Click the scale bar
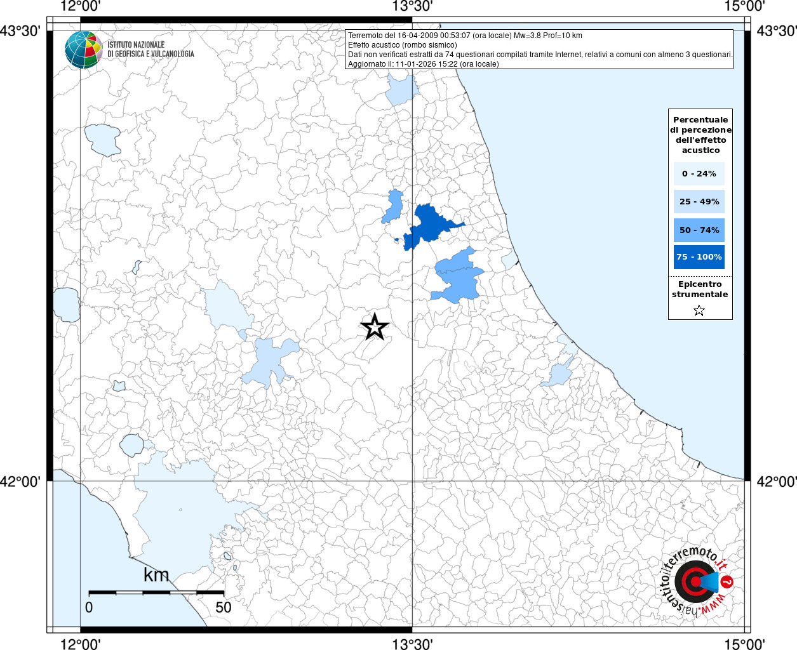Image resolution: width=797 pixels, height=650 pixels. pyautogui.click(x=156, y=592)
